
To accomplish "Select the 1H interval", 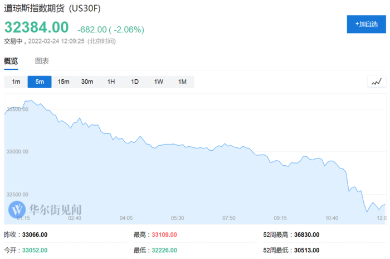I will [x=111, y=82].
